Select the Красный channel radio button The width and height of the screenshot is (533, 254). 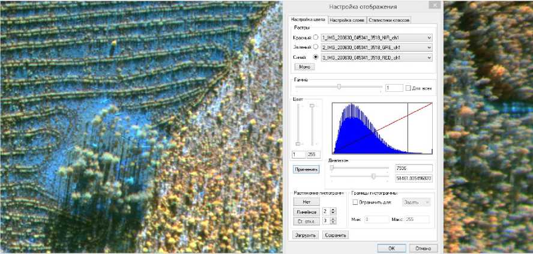[316, 37]
